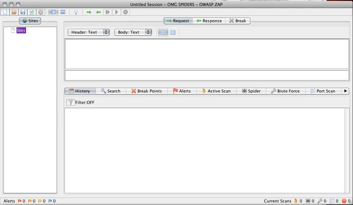Viewport: 353px width, 205px height.
Task: Open Options via the gear icon
Action: (x=41, y=12)
